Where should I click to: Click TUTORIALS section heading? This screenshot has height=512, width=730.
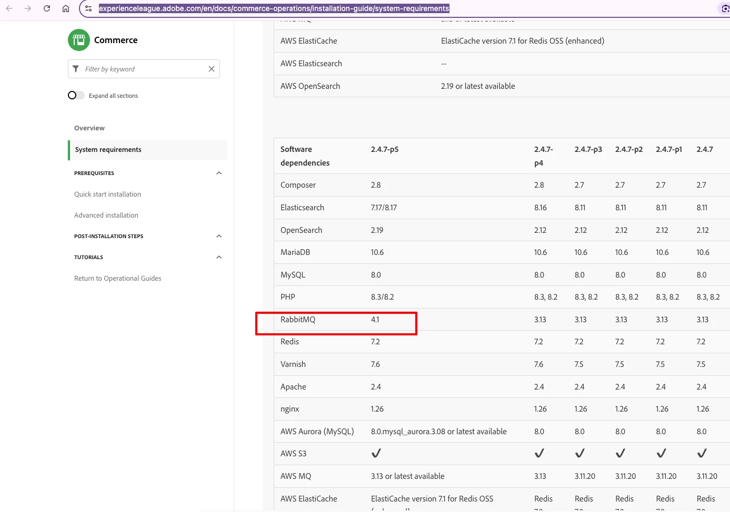click(88, 257)
